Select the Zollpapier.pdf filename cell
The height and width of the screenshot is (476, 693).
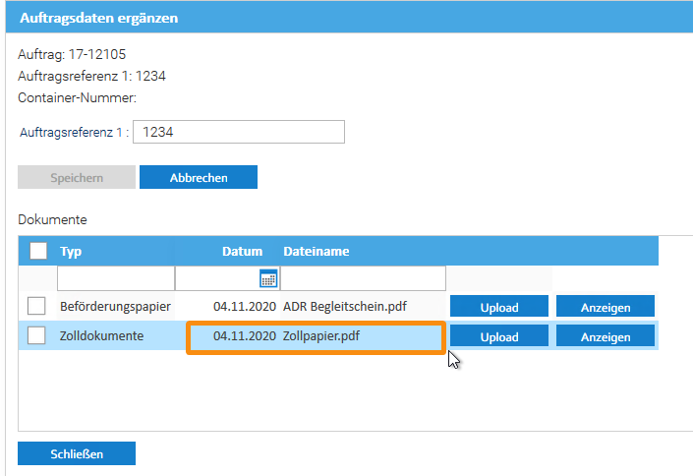click(321, 336)
